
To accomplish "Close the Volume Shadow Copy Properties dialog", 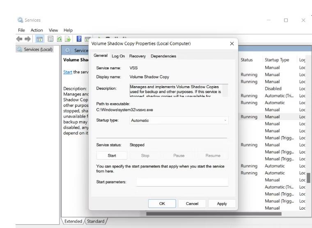I will [x=232, y=43].
